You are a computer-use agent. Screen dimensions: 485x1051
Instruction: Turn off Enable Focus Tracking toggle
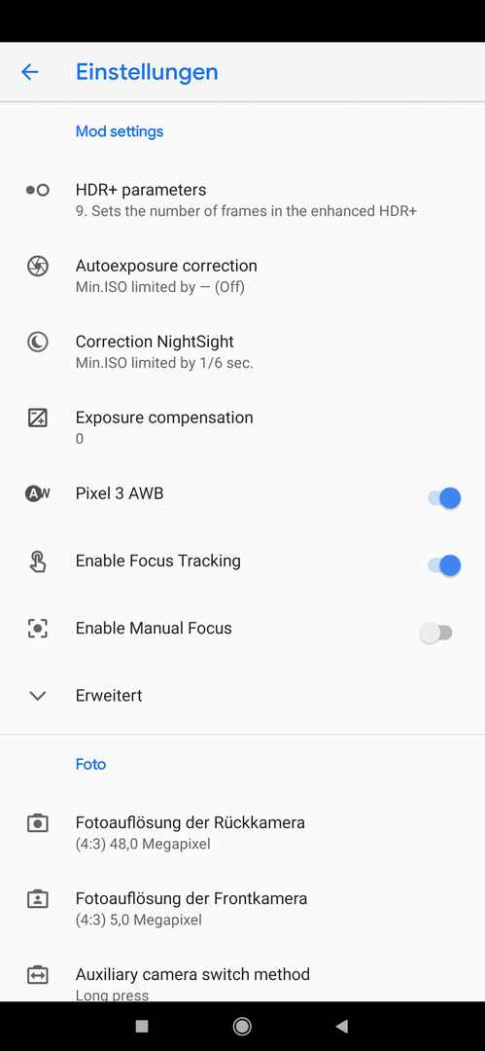click(x=444, y=565)
